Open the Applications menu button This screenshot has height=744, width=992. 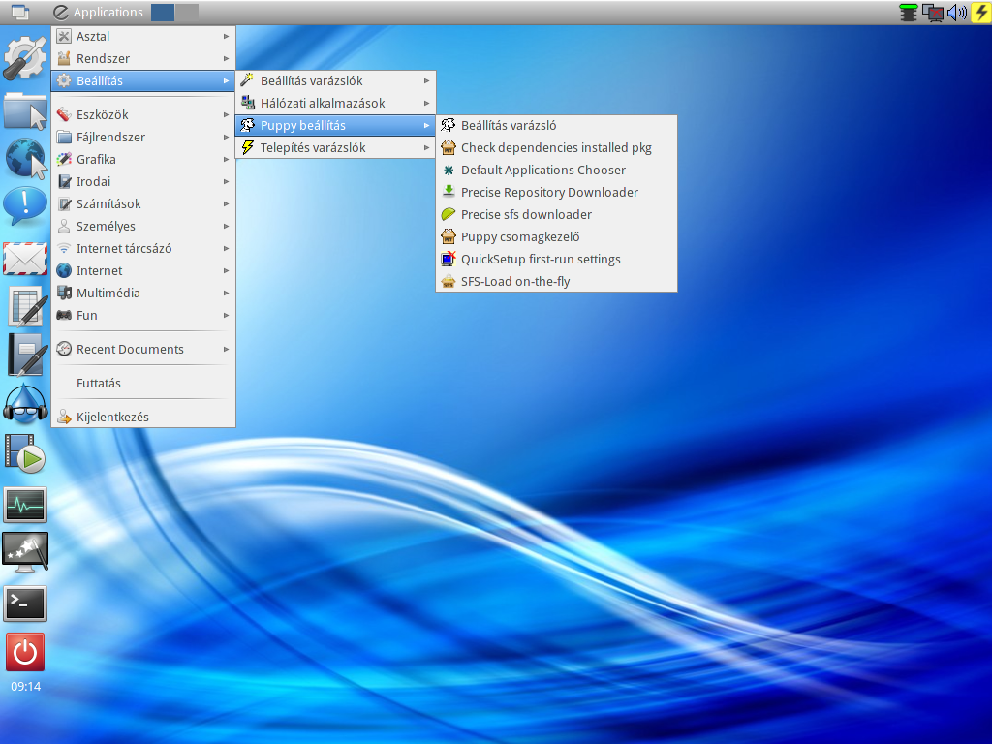point(98,12)
